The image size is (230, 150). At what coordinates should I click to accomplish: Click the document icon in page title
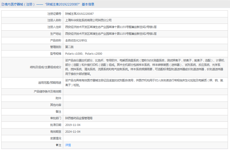3,4
